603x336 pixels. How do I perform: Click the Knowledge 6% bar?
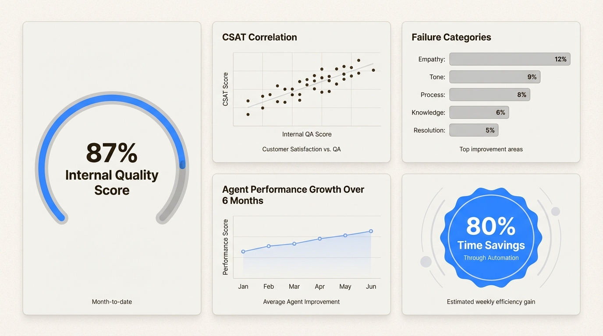click(x=479, y=112)
